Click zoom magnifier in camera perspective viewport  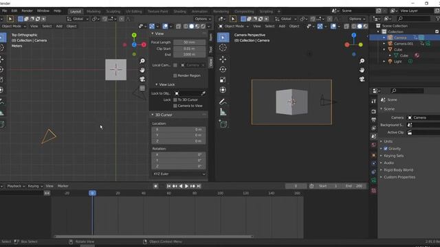pos(362,61)
